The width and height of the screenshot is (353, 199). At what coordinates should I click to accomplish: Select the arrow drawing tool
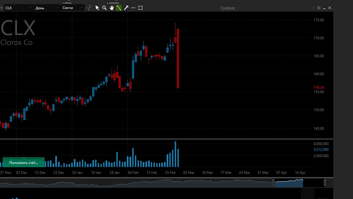(126, 8)
